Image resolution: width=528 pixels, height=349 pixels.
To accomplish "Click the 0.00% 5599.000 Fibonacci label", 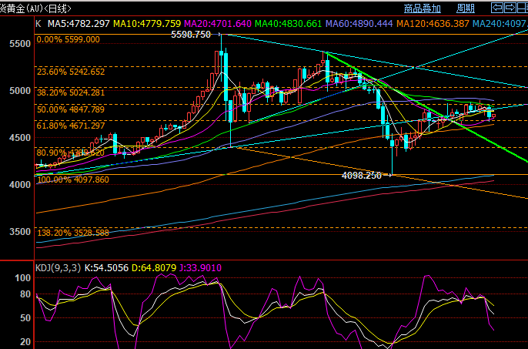I will click(68, 39).
